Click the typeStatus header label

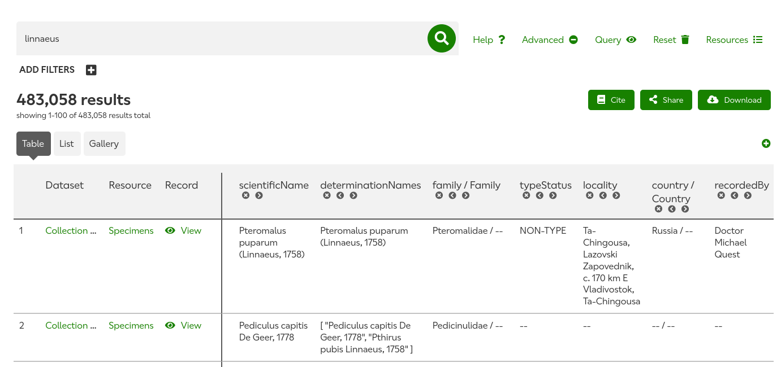(546, 185)
